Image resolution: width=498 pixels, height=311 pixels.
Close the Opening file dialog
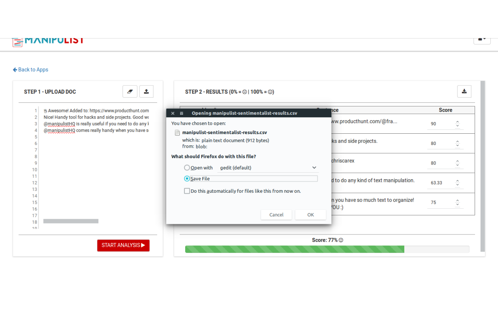(x=173, y=113)
